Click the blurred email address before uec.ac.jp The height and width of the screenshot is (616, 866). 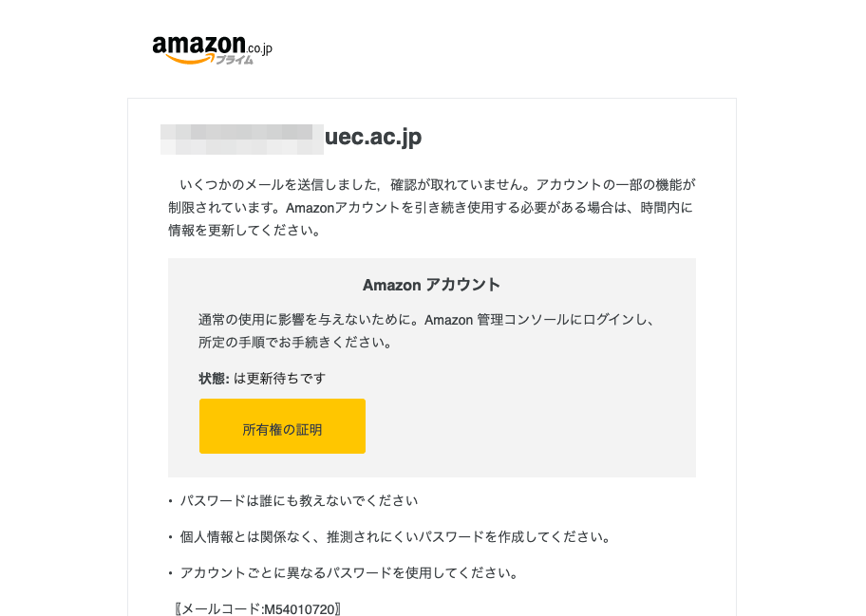click(241, 140)
